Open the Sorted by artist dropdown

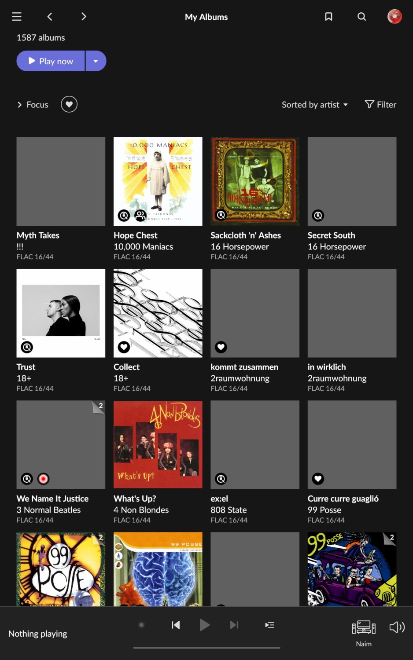pyautogui.click(x=315, y=105)
